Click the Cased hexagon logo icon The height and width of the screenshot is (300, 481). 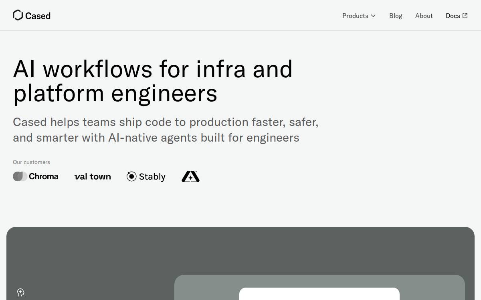point(18,15)
